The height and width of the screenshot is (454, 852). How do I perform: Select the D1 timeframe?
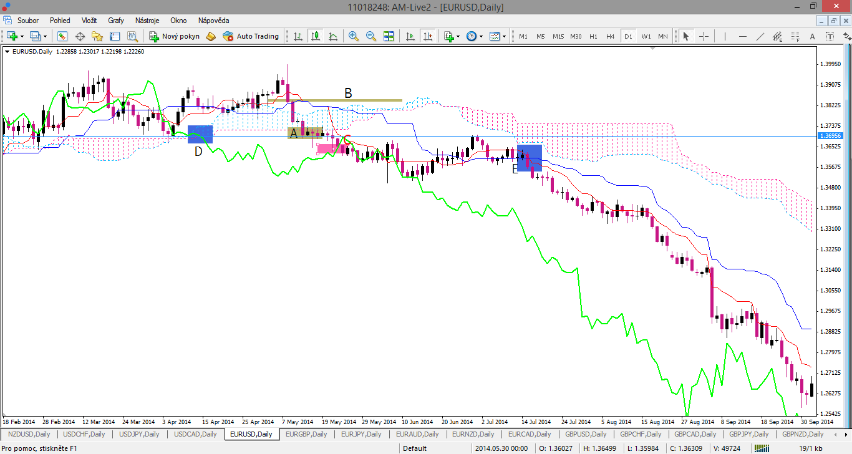(628, 36)
